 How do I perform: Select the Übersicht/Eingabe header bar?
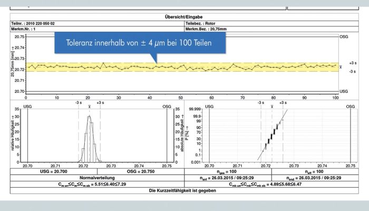coord(184,17)
